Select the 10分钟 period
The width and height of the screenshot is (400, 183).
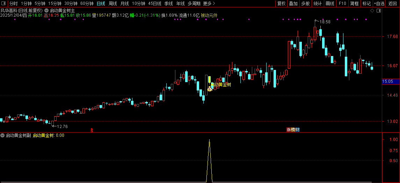click(139, 3)
